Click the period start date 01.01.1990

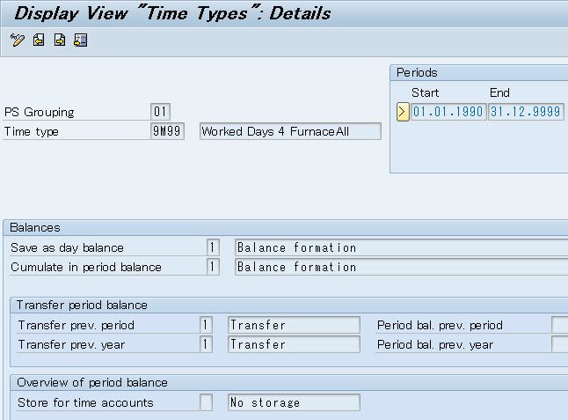click(448, 112)
